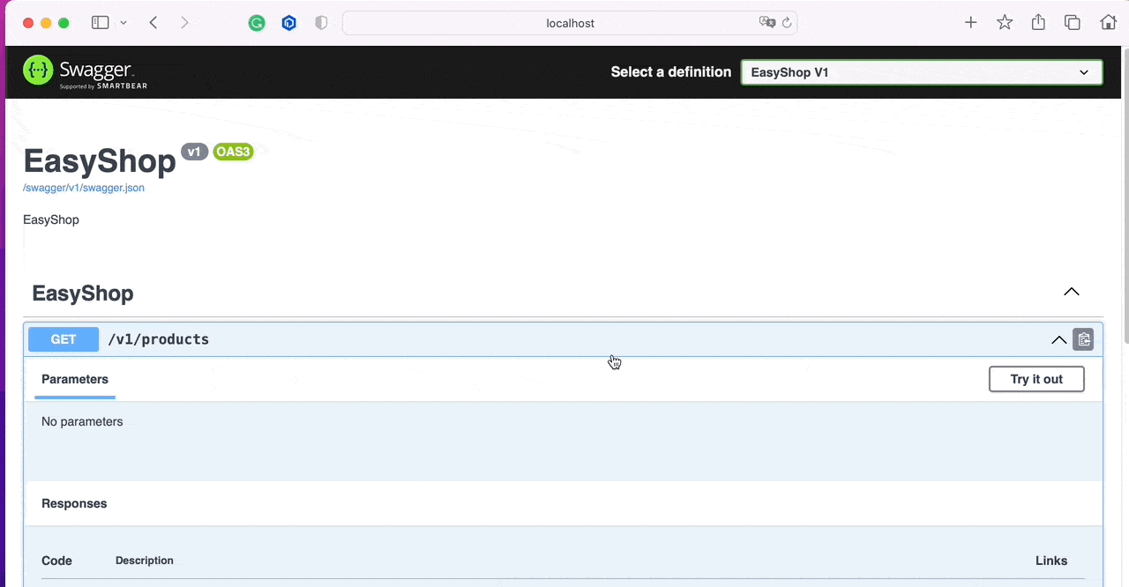Open the Grammarly extension
Viewport: 1129px width, 587px height.
257,23
